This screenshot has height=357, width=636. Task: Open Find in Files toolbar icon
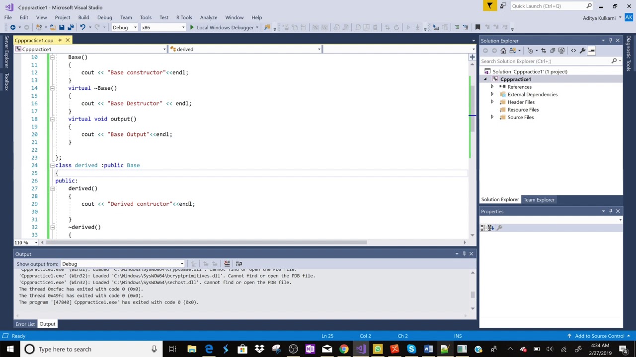(x=267, y=27)
